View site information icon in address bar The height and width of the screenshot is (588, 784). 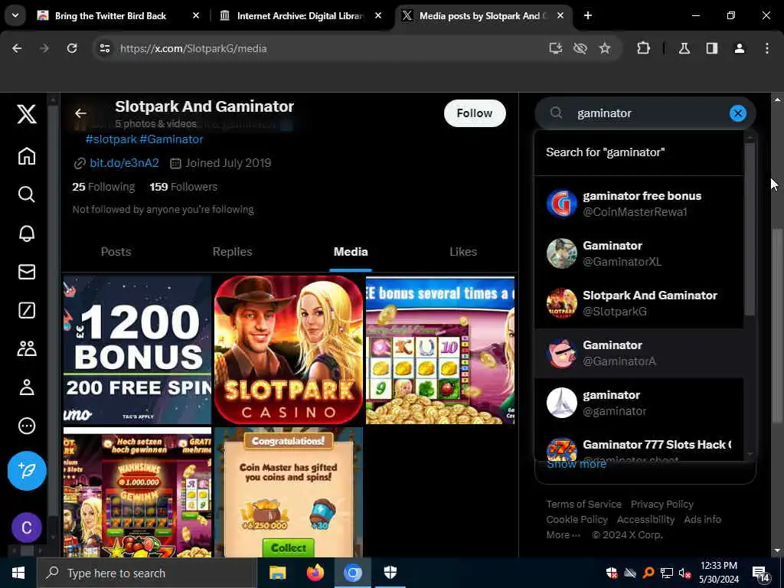(104, 48)
